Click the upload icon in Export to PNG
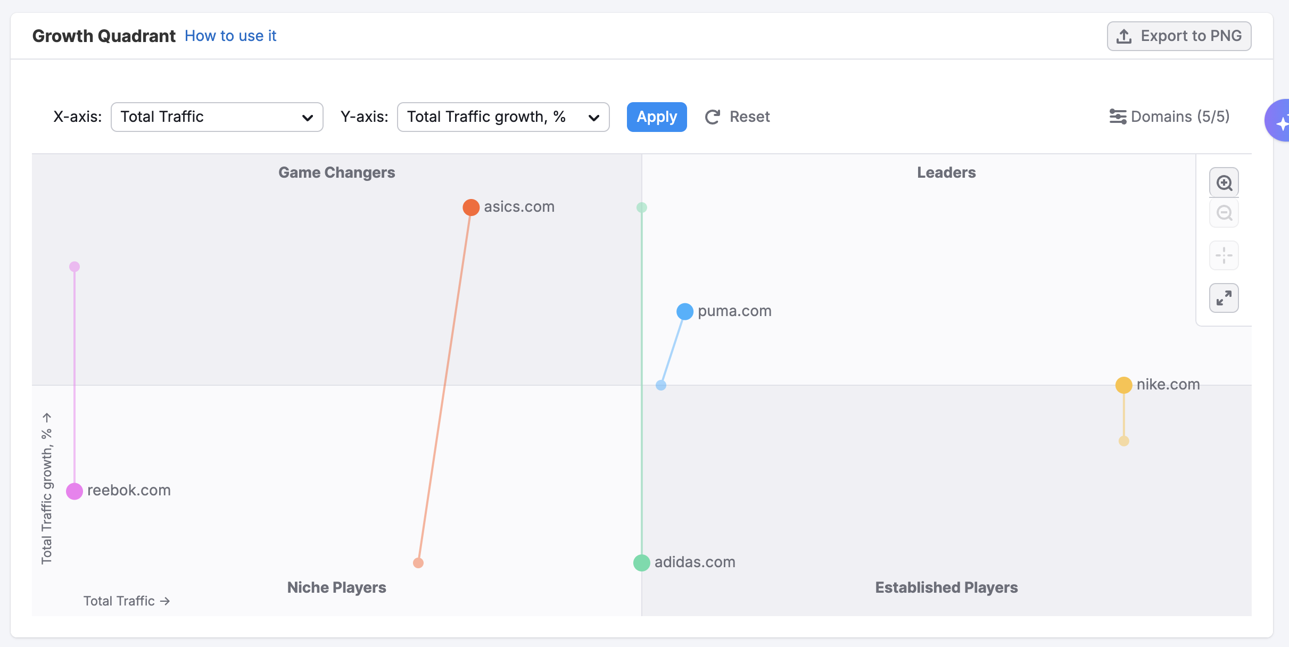The image size is (1289, 647). 1124,36
